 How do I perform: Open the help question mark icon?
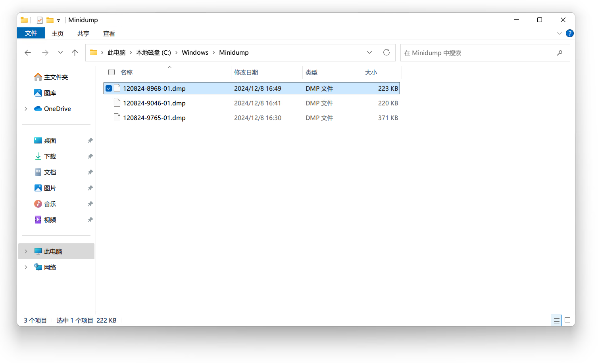[569, 33]
